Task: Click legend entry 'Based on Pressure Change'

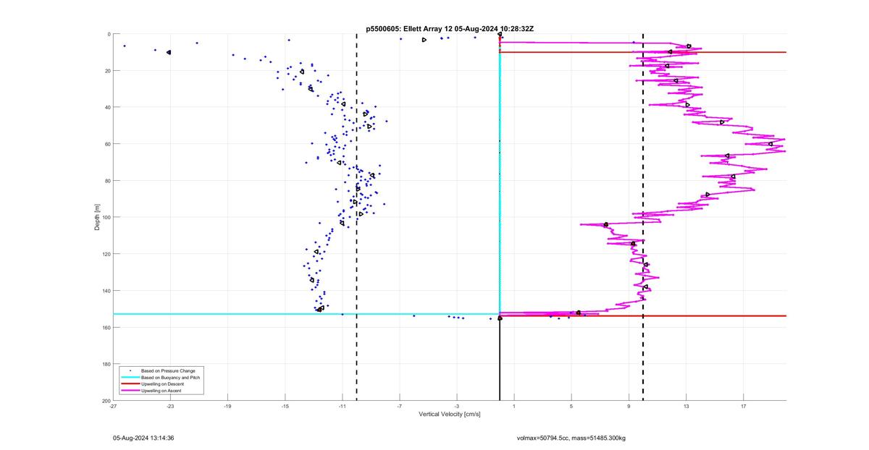Action: pos(168,371)
